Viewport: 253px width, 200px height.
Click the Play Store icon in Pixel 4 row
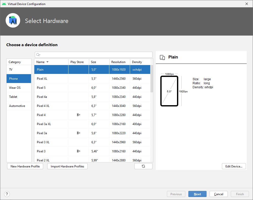[79, 115]
